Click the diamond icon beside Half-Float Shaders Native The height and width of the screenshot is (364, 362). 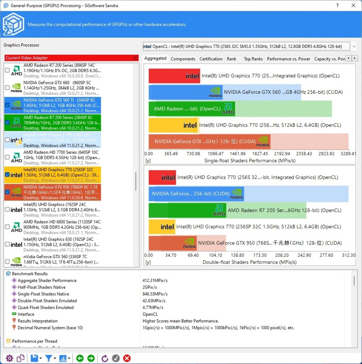[14, 287]
